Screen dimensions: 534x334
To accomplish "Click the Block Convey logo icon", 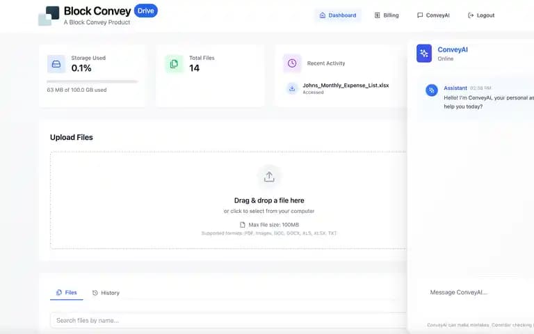I will click(49, 16).
